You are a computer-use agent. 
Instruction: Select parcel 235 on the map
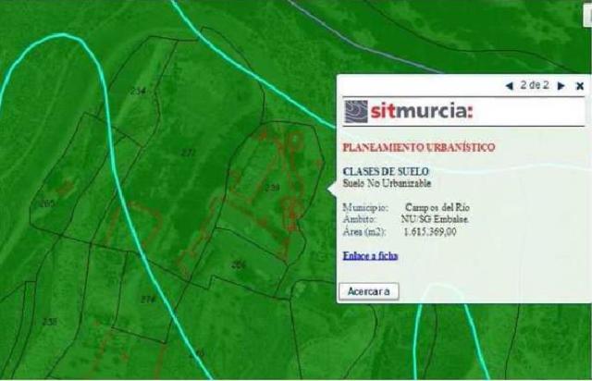click(49, 322)
